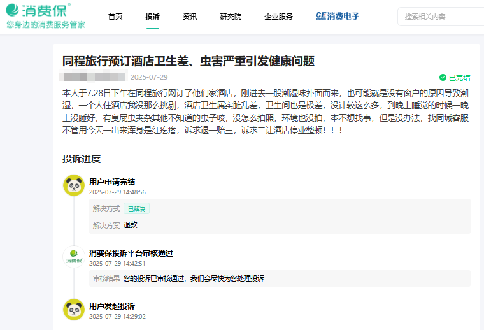The height and width of the screenshot is (330, 484).
Task: Click the 2025-07-29 post date under title
Action: pos(149,77)
